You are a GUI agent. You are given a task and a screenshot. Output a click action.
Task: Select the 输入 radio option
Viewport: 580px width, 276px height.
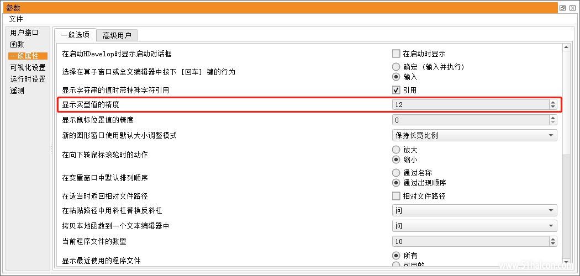tap(396, 77)
